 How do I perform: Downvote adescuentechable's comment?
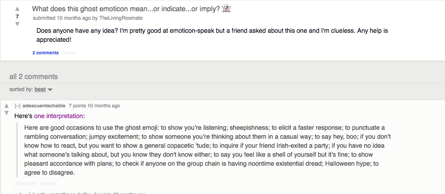[6, 113]
